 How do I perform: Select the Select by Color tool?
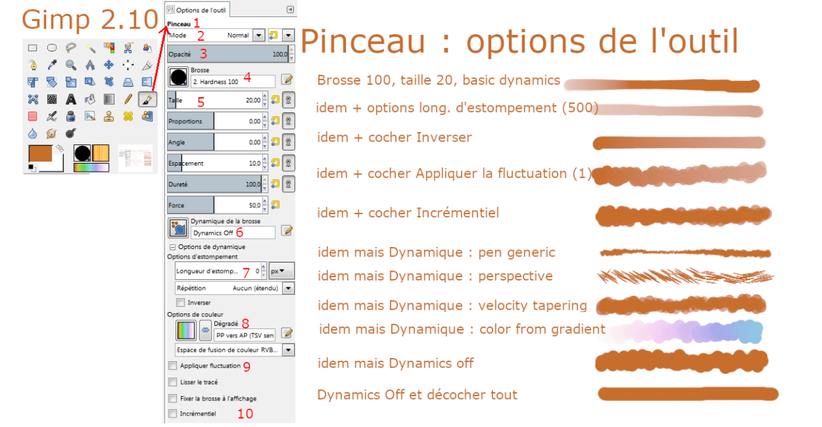[109, 48]
